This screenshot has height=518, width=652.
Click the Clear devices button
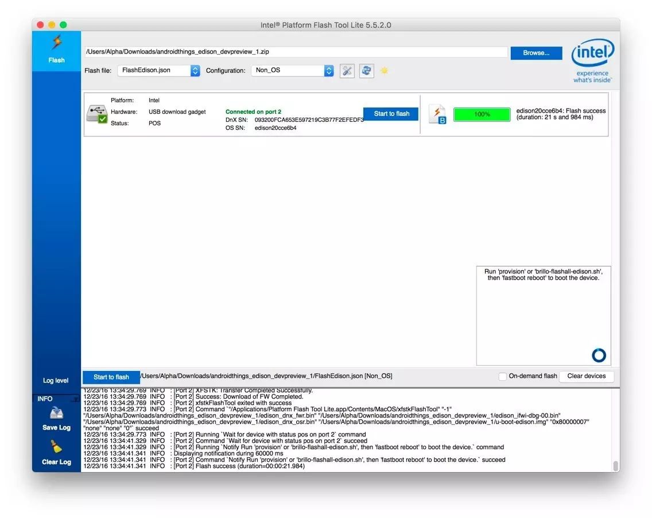[587, 376]
